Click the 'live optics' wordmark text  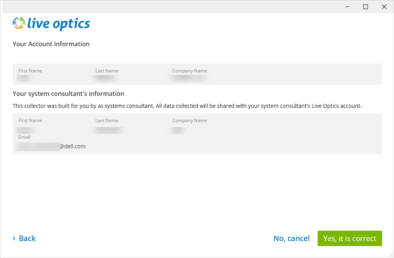(x=58, y=23)
